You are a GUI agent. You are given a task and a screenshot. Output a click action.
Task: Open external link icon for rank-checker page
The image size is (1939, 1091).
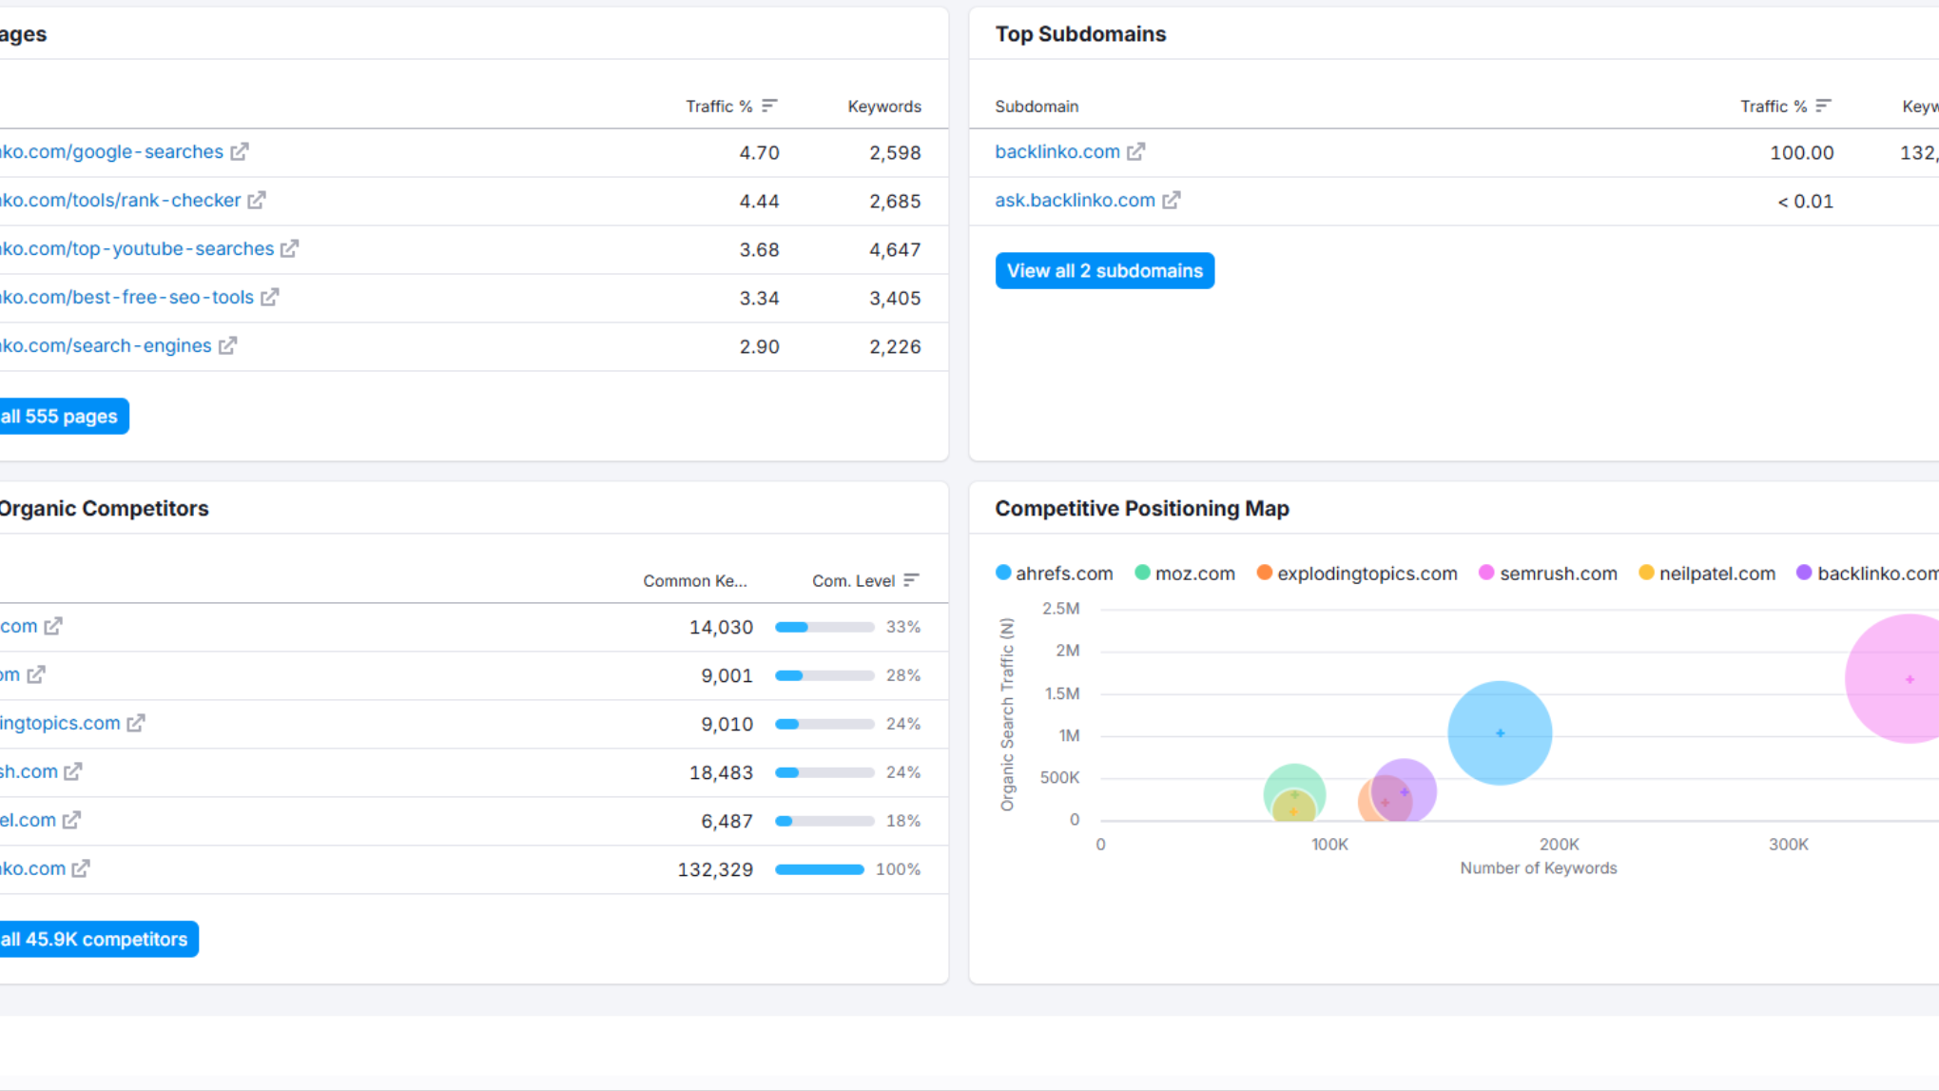(x=257, y=201)
